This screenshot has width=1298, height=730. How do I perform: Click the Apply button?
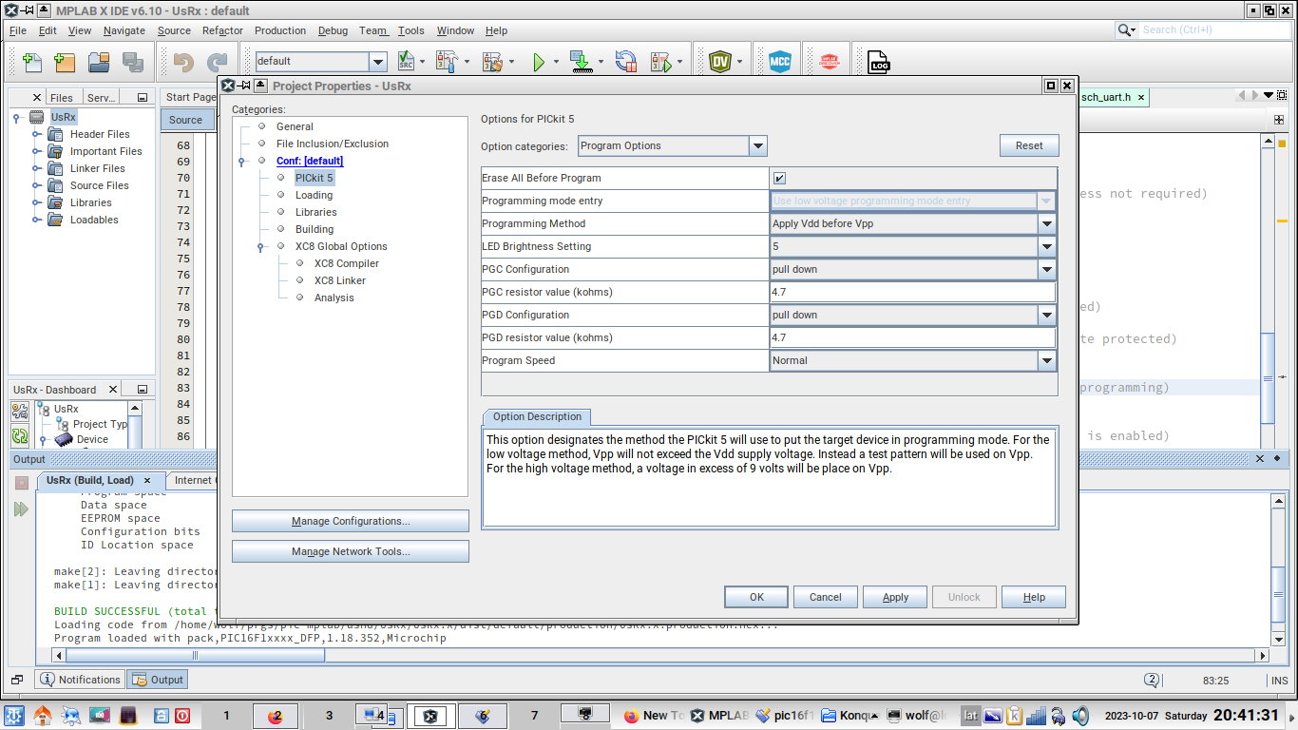(x=895, y=597)
